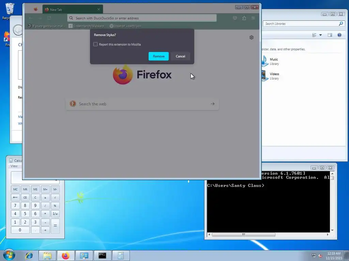This screenshot has height=261, width=349.
Task: Click the 'Search the web' field
Action: [142, 104]
